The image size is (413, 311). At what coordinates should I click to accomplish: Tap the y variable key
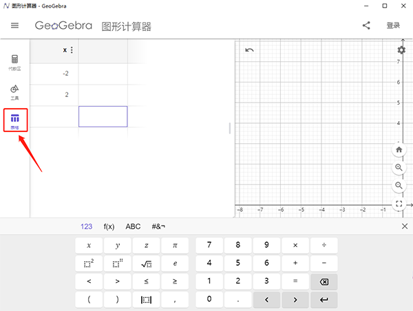coord(118,246)
